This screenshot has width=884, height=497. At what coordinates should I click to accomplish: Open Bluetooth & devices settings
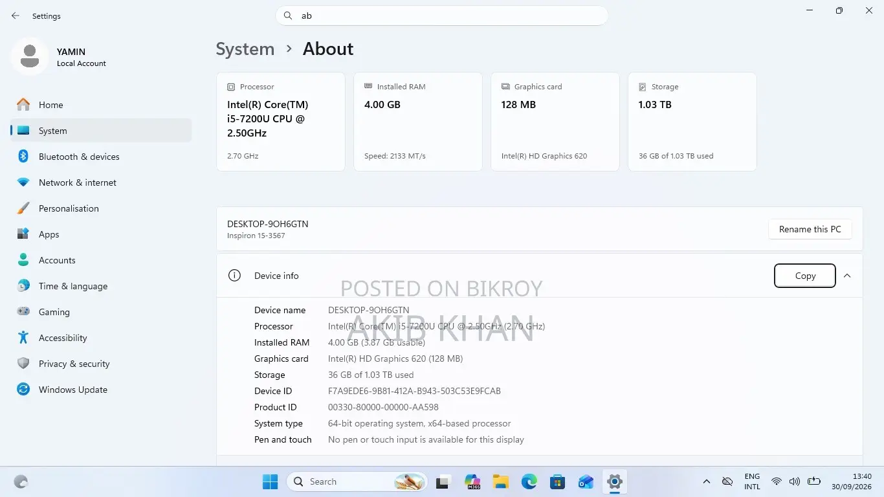click(x=101, y=157)
